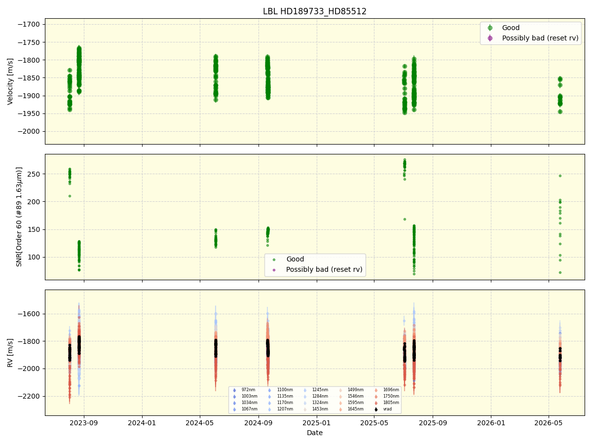Click the 1135nm legend marker
The image size is (592, 444).
(x=269, y=396)
